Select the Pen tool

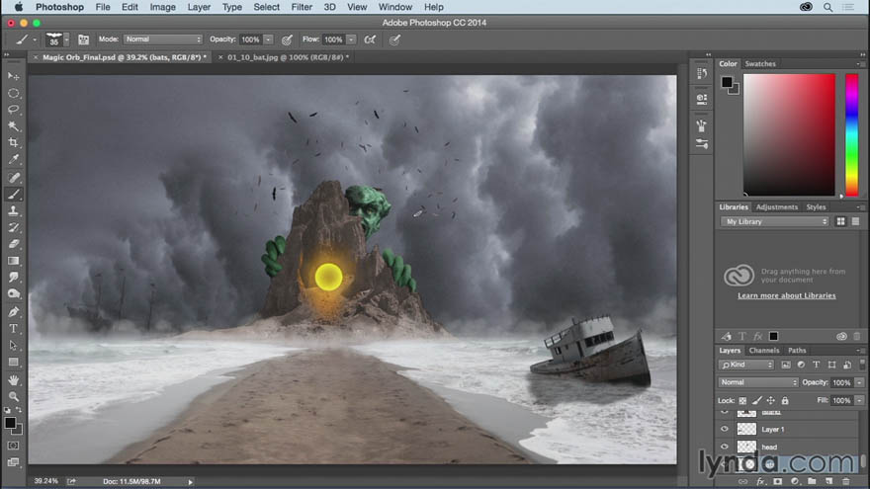[13, 312]
